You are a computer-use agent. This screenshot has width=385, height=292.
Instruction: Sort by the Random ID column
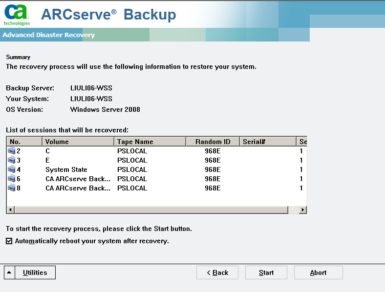click(213, 142)
